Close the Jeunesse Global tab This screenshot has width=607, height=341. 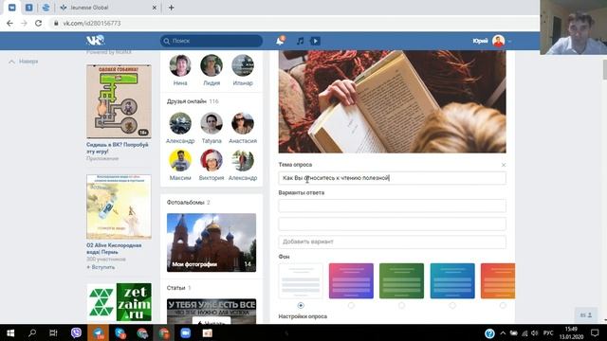tap(154, 8)
